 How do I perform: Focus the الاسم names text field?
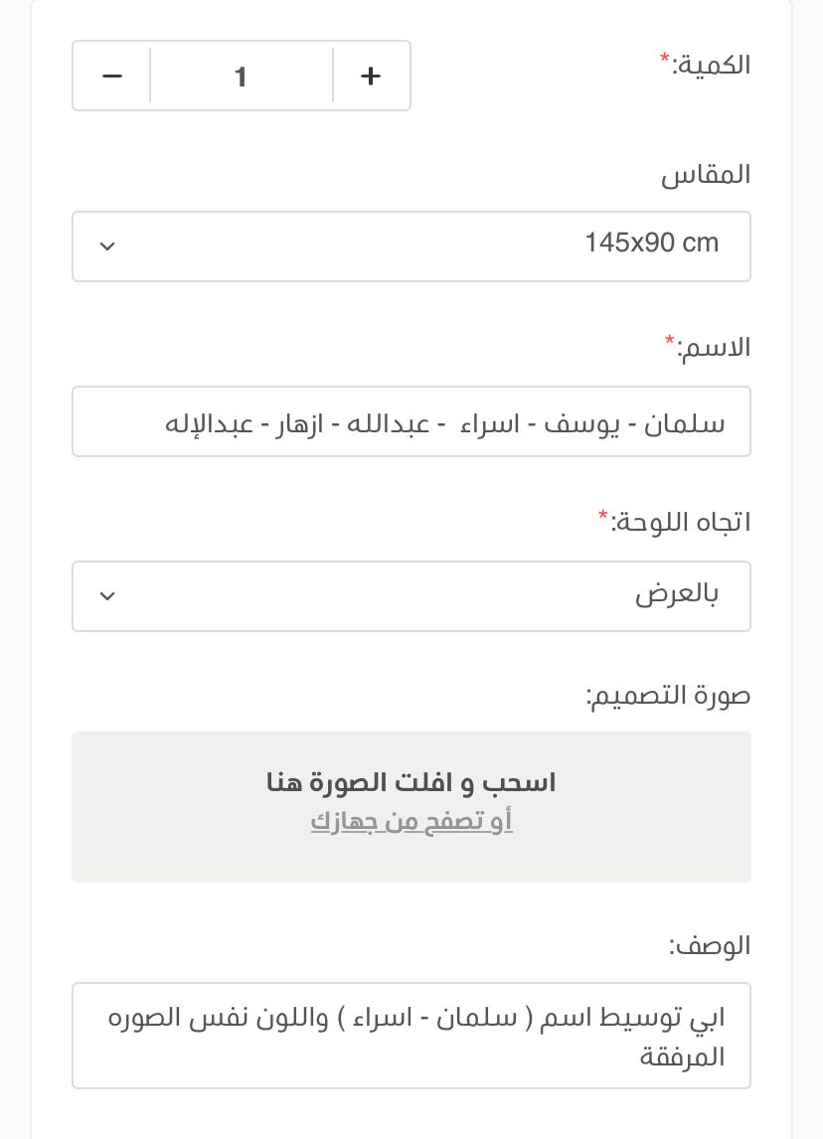pyautogui.click(x=411, y=422)
